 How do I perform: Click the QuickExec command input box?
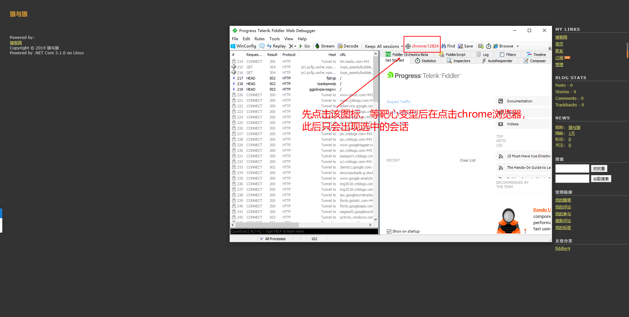[x=304, y=231]
